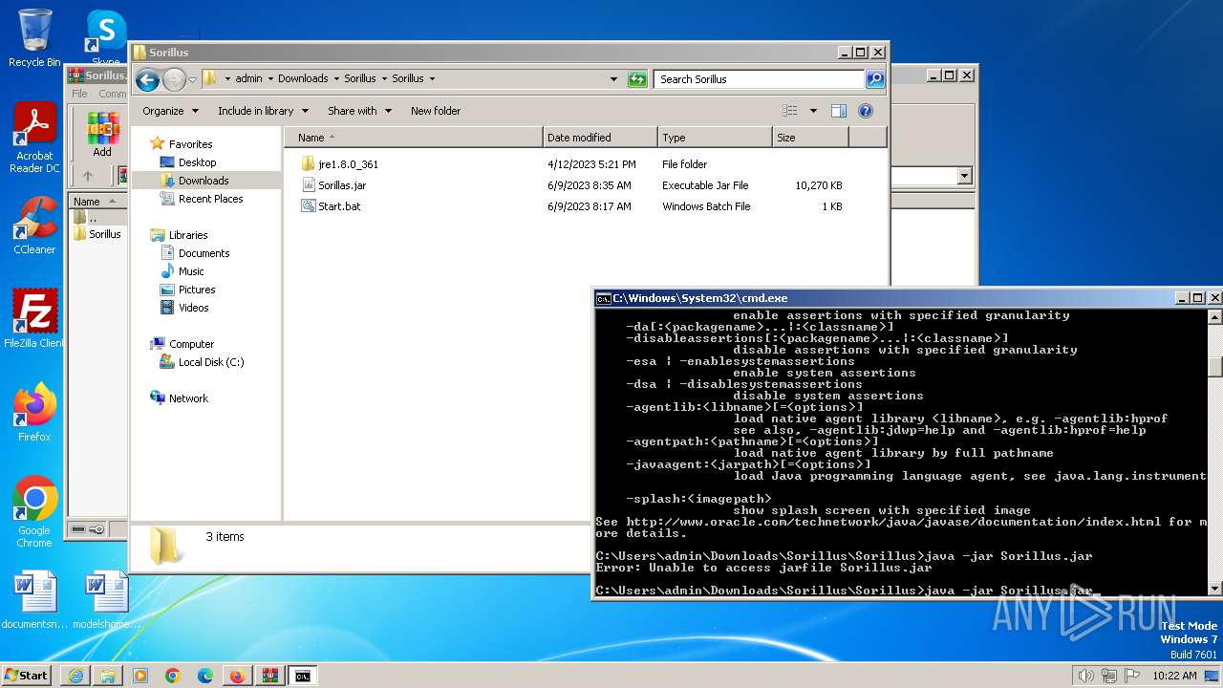Open the Recycle Bin desktop icon
The image size is (1223, 688).
(x=34, y=38)
